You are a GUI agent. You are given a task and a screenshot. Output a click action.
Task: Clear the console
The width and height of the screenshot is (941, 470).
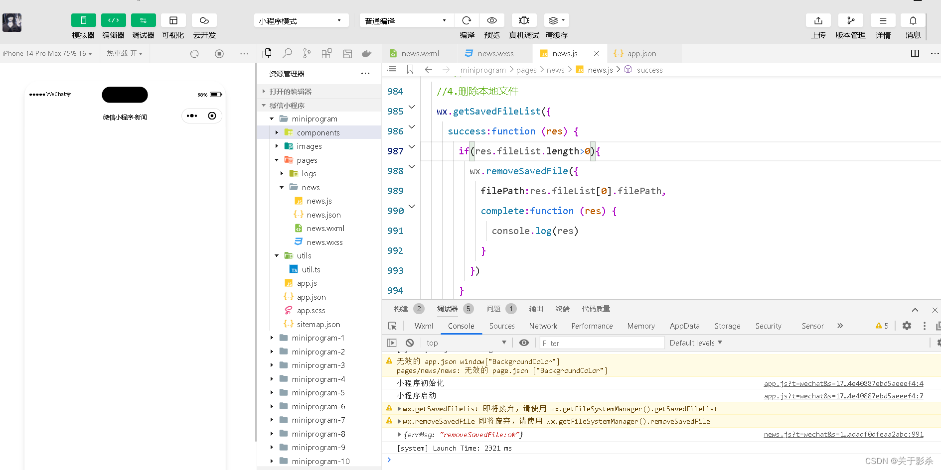(x=410, y=343)
